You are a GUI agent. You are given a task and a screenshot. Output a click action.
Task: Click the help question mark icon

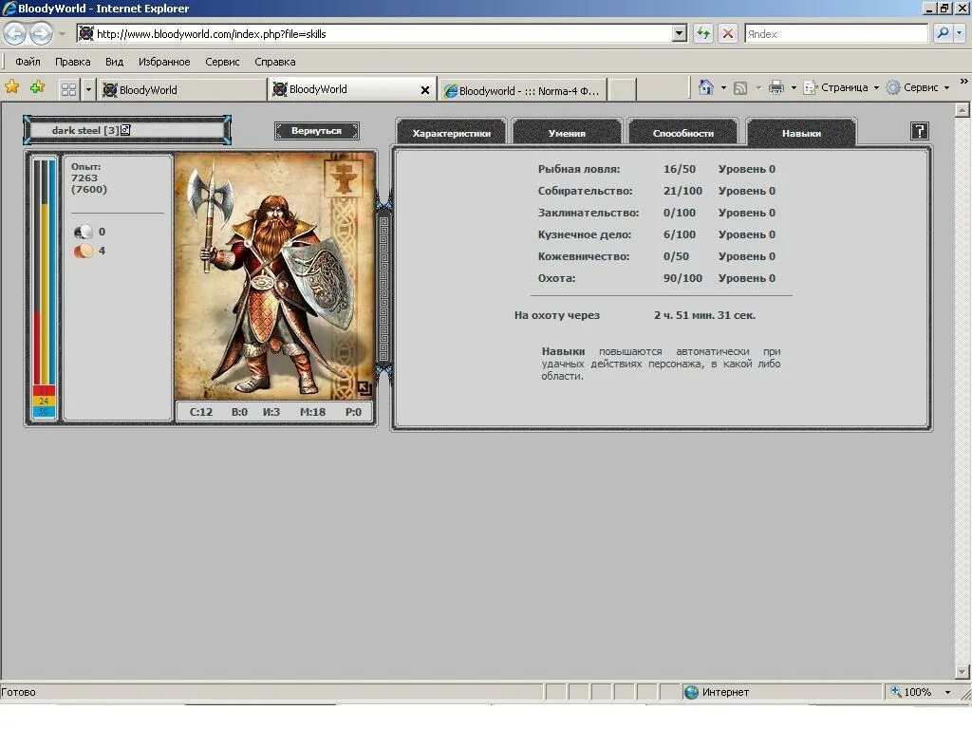pos(919,131)
